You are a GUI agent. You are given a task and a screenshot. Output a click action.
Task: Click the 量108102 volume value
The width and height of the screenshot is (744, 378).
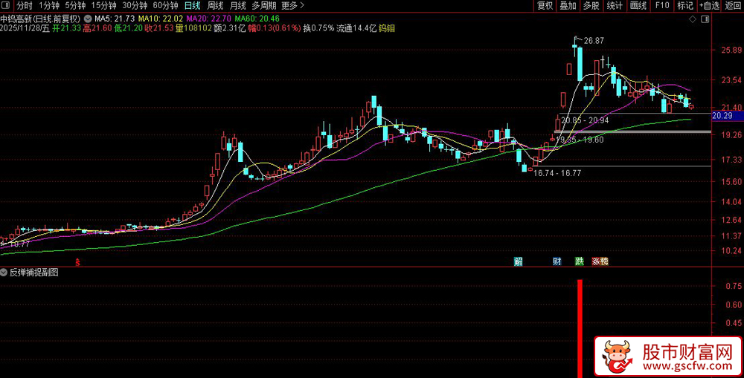point(194,28)
